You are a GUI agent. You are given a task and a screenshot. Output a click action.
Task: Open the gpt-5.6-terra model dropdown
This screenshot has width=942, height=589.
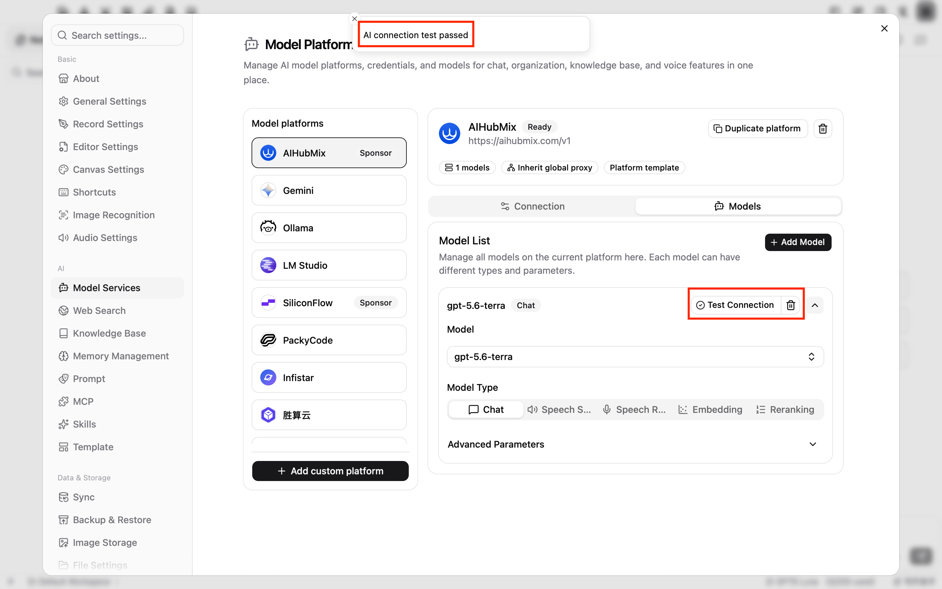point(635,356)
